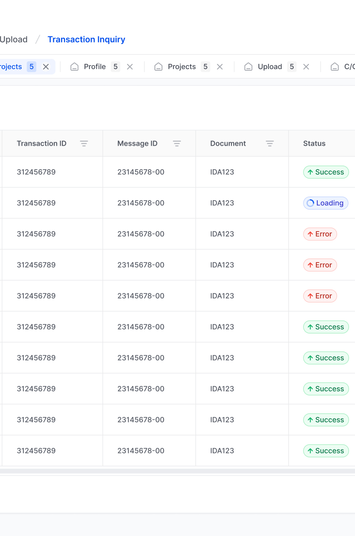Close the second Projects tab
The height and width of the screenshot is (536, 355).
click(x=220, y=67)
